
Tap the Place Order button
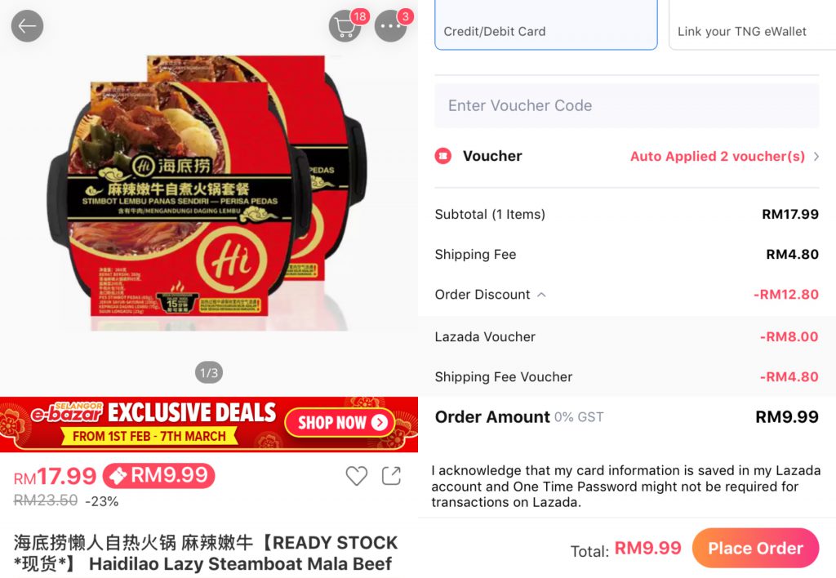[755, 548]
